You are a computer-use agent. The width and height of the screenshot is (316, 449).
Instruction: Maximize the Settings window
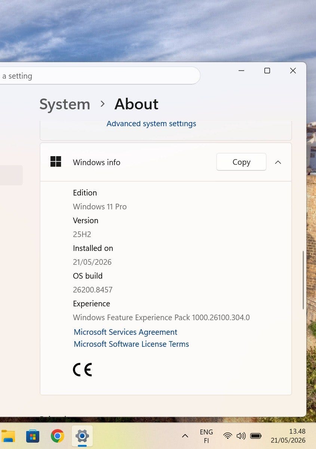point(267,70)
